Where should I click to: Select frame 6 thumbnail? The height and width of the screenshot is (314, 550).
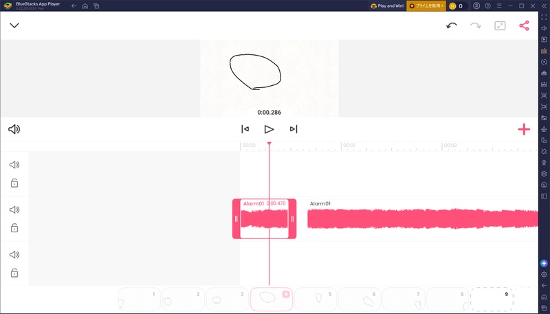click(x=360, y=300)
